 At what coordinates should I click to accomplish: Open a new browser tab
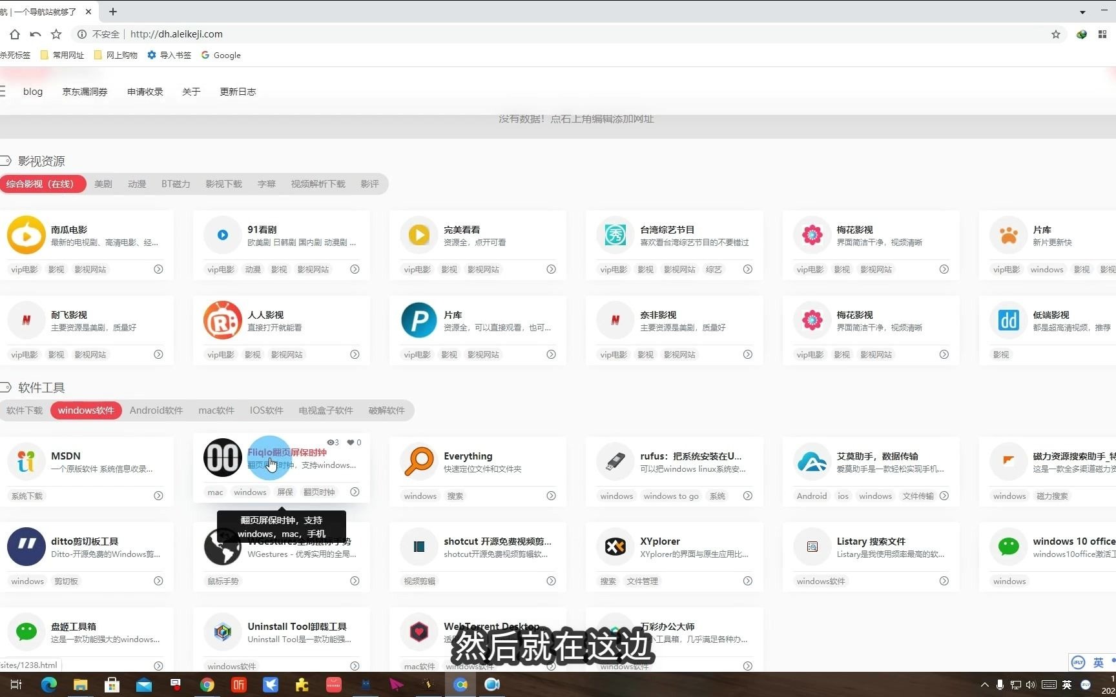click(x=113, y=12)
